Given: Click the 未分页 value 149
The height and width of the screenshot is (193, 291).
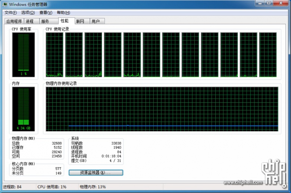Looking at the screenshot, I should point(58,173).
